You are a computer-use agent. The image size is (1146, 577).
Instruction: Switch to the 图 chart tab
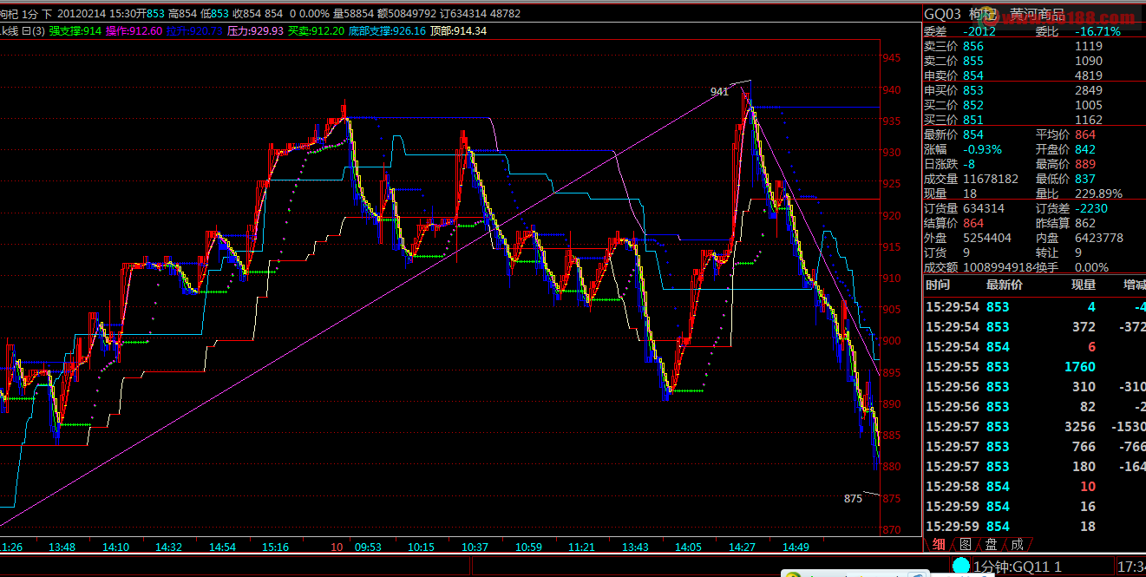965,544
